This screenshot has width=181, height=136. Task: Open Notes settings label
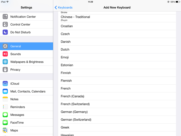(14, 99)
